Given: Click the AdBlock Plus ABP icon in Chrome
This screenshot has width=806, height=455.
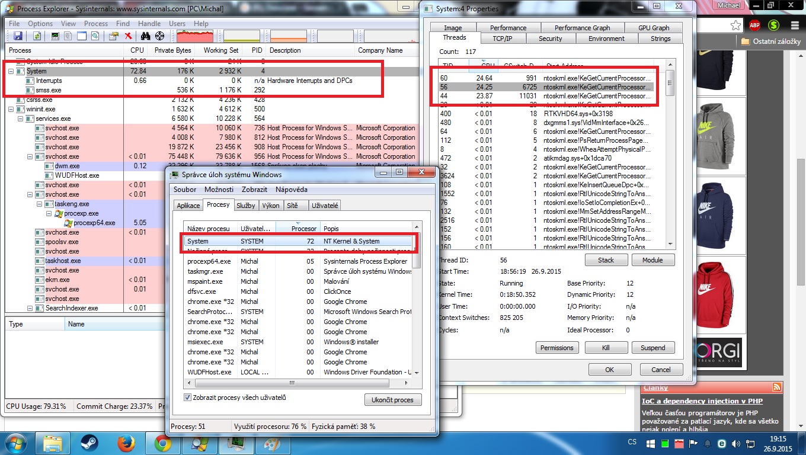Looking at the screenshot, I should 754,25.
